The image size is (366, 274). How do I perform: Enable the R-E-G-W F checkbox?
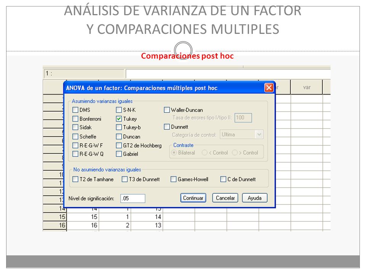coord(75,145)
